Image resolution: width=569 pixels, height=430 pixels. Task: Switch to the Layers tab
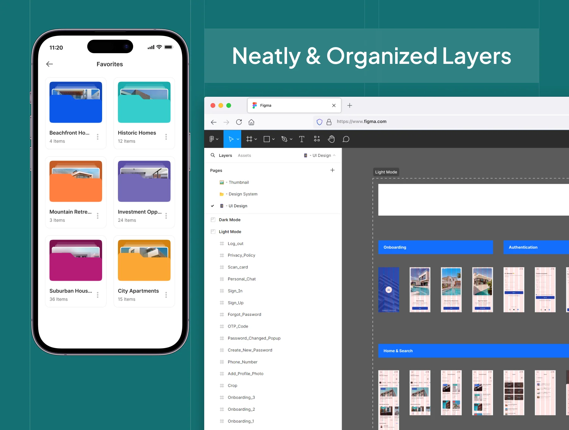pyautogui.click(x=225, y=156)
